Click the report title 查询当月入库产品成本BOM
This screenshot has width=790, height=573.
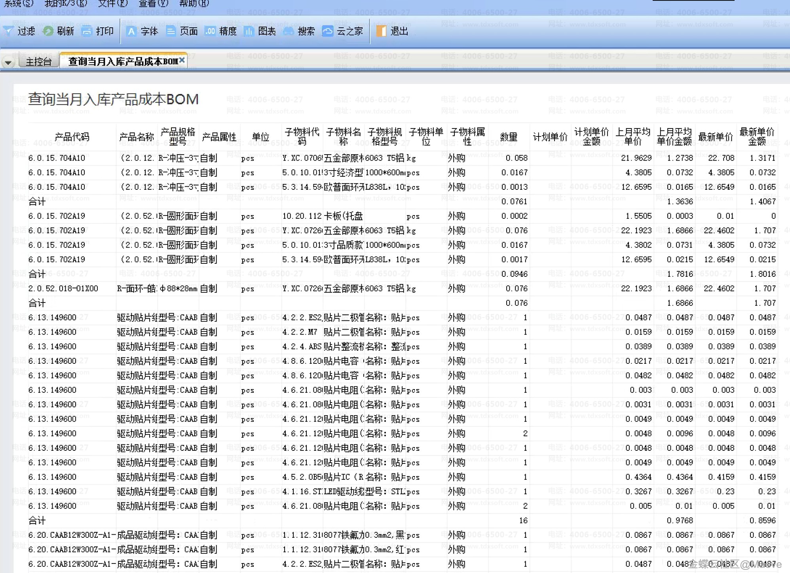(x=113, y=99)
